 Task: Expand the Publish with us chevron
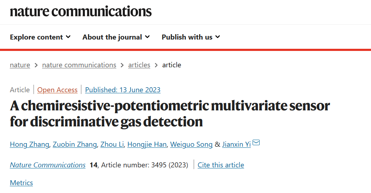(x=218, y=37)
